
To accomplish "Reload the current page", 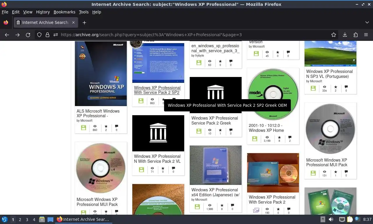I will (x=28, y=35).
